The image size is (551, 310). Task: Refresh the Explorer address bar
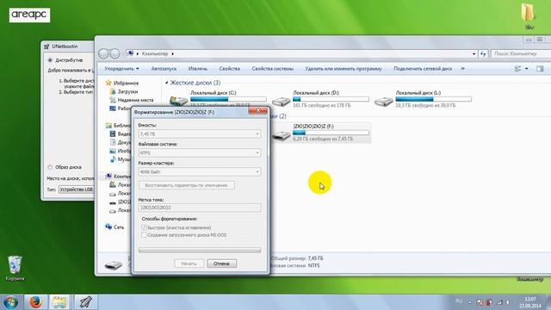483,53
